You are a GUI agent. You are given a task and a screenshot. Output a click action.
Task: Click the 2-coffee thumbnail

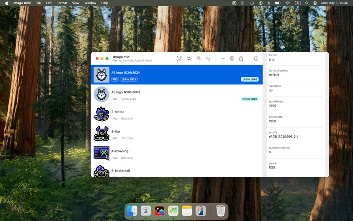click(x=101, y=114)
